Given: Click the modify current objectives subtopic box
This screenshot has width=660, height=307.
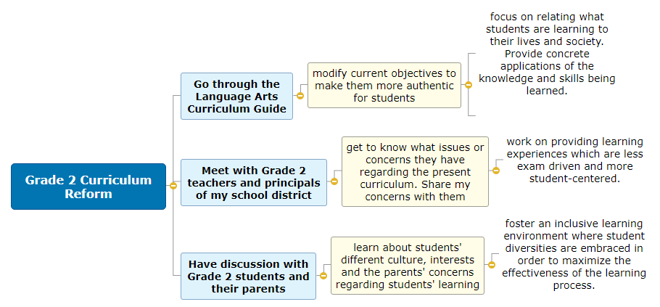Looking at the screenshot, I should 384,85.
